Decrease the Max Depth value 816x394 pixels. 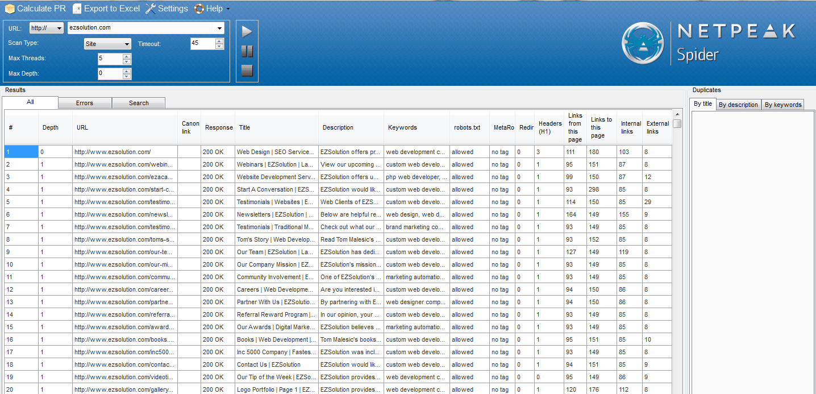pyautogui.click(x=127, y=77)
